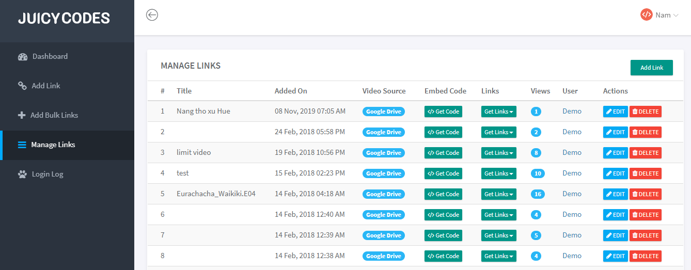
Task: Open Demo user link in Eurachacha_Waikiki.E04 row
Action: pos(572,194)
